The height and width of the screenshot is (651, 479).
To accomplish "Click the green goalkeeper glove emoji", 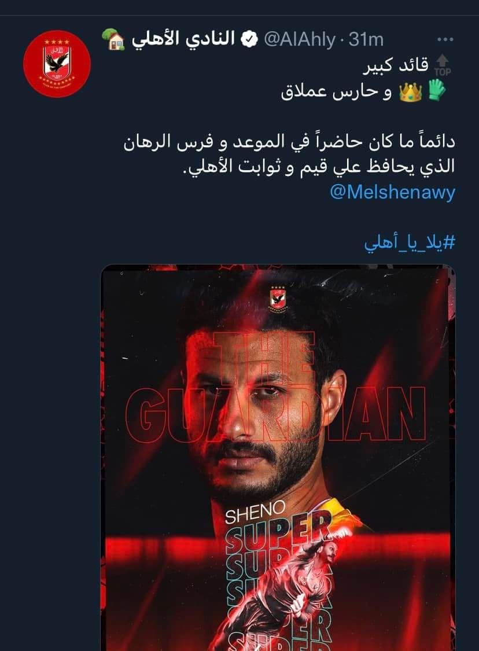I will 437,90.
